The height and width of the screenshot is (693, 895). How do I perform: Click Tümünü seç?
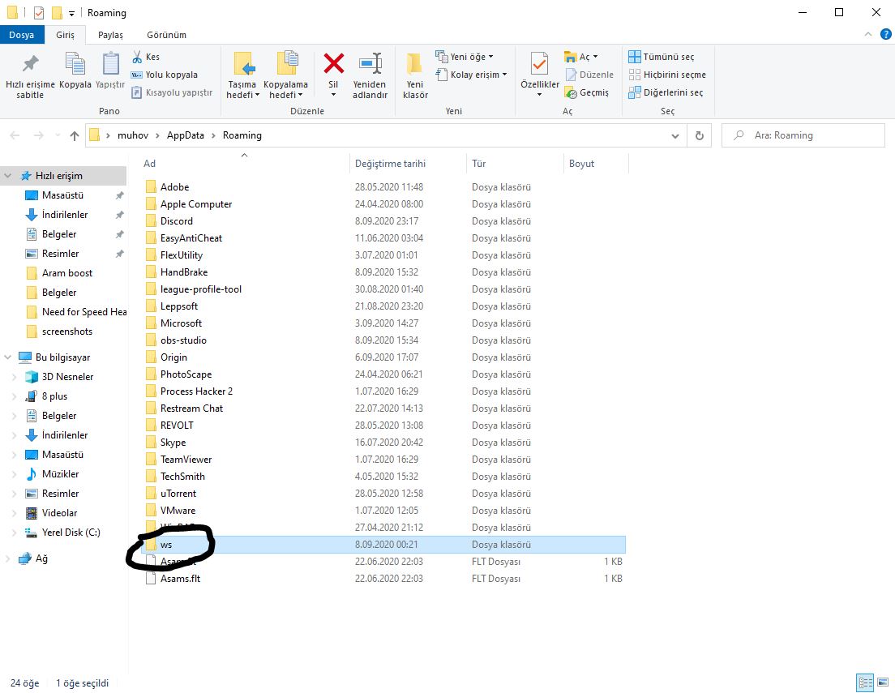662,57
